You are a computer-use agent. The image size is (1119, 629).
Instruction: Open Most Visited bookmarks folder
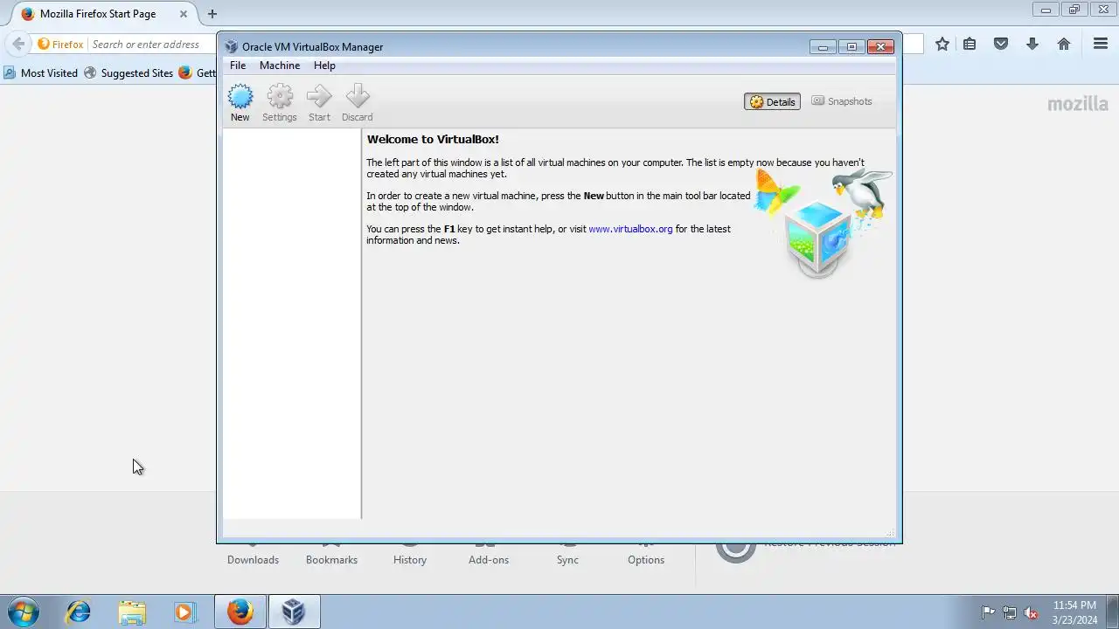pos(40,73)
